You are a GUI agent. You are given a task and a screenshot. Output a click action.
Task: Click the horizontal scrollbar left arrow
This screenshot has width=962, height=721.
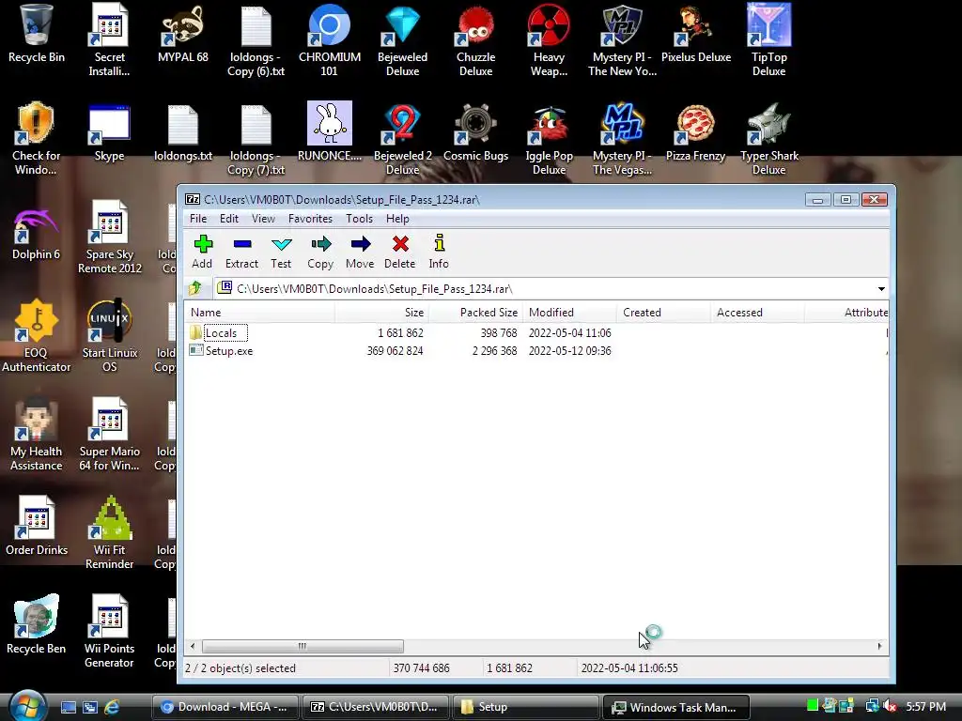(x=193, y=646)
